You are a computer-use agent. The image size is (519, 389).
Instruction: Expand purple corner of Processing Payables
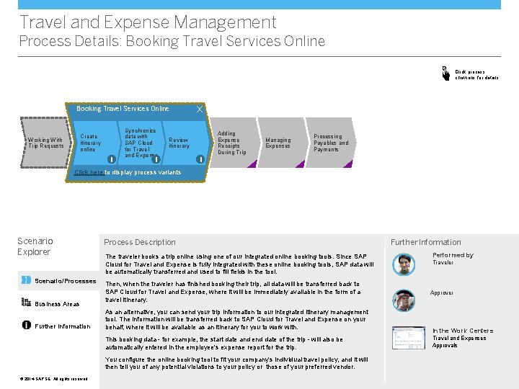click(x=349, y=164)
